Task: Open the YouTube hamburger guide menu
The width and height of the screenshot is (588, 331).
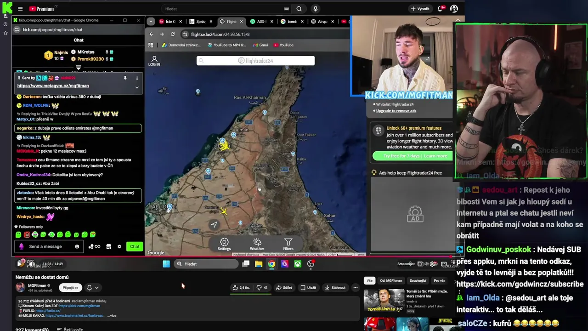Action: point(20,9)
